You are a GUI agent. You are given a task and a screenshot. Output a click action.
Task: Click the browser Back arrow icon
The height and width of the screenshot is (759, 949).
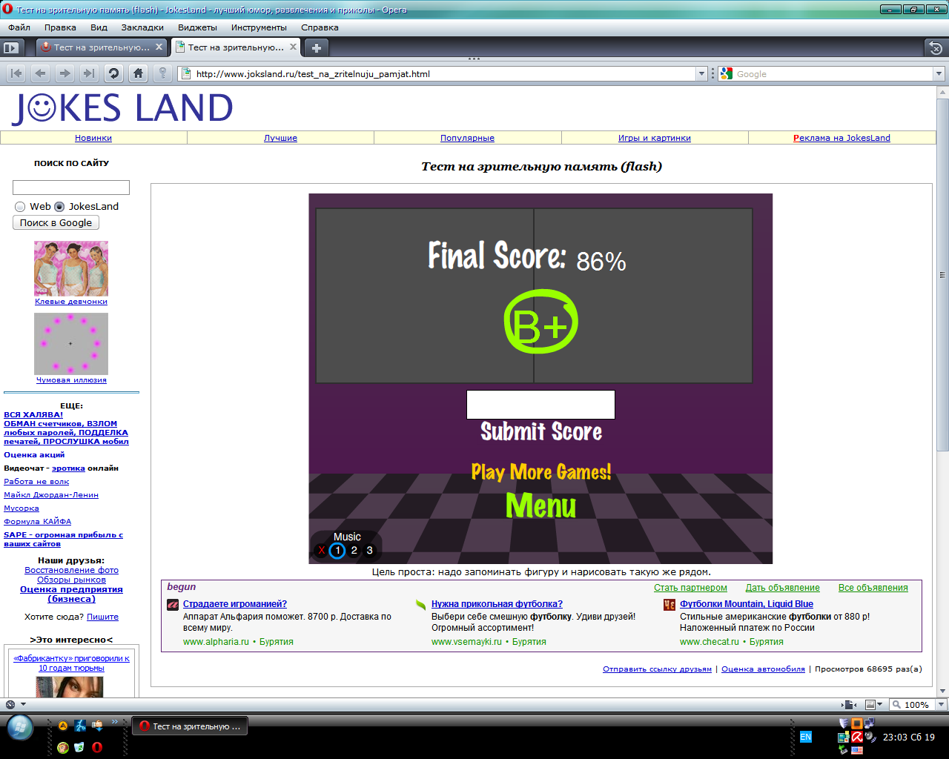click(40, 73)
